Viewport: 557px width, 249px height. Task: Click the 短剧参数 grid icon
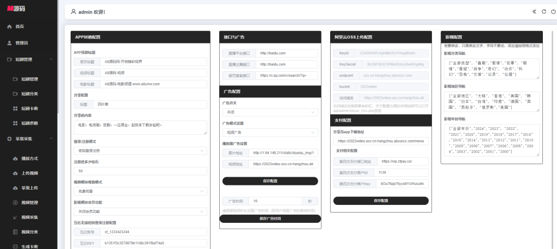pyautogui.click(x=15, y=123)
